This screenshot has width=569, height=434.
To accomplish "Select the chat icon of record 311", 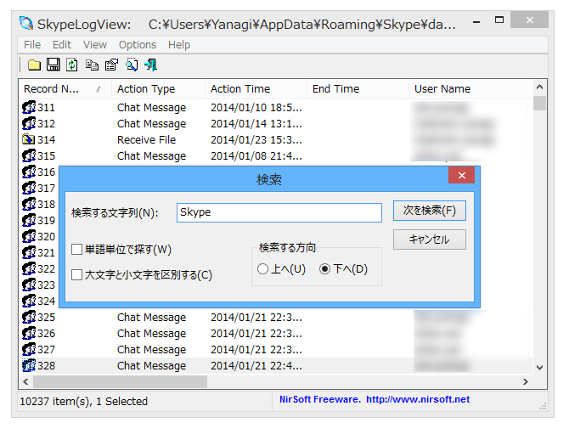I will click(29, 107).
